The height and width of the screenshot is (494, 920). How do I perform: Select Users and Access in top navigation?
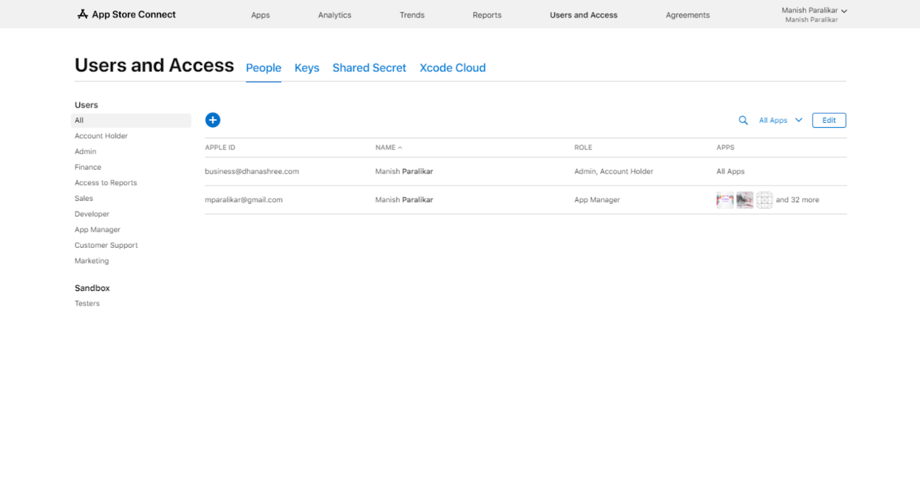[x=584, y=15]
